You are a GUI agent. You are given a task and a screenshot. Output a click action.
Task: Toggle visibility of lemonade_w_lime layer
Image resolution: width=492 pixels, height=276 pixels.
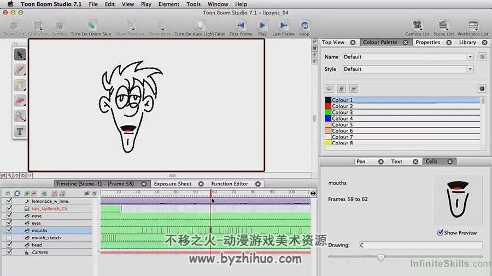coord(9,201)
